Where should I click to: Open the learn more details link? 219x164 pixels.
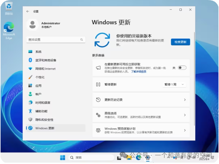pyautogui.click(x=139, y=72)
